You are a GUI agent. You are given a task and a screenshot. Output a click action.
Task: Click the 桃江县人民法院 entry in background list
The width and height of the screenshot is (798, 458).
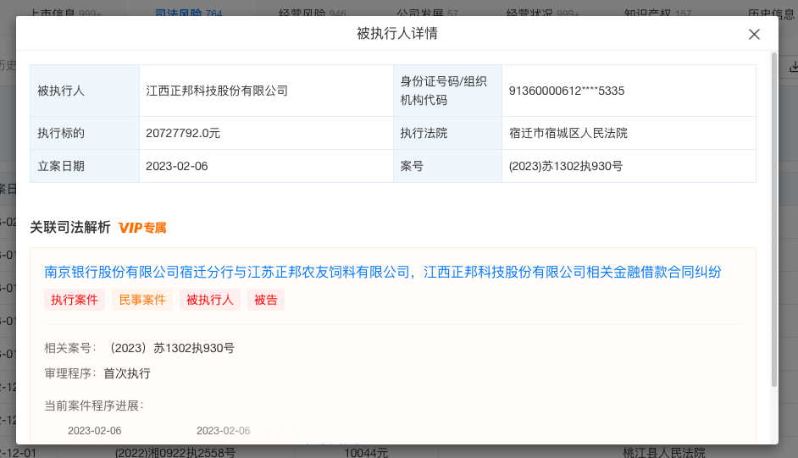tap(651, 453)
